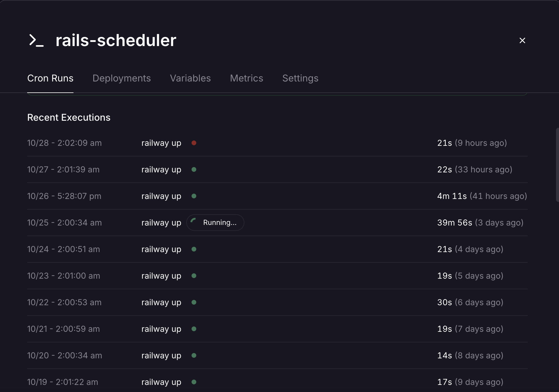Click the Running spinner badge on 10/25 run
The height and width of the screenshot is (392, 559).
215,223
